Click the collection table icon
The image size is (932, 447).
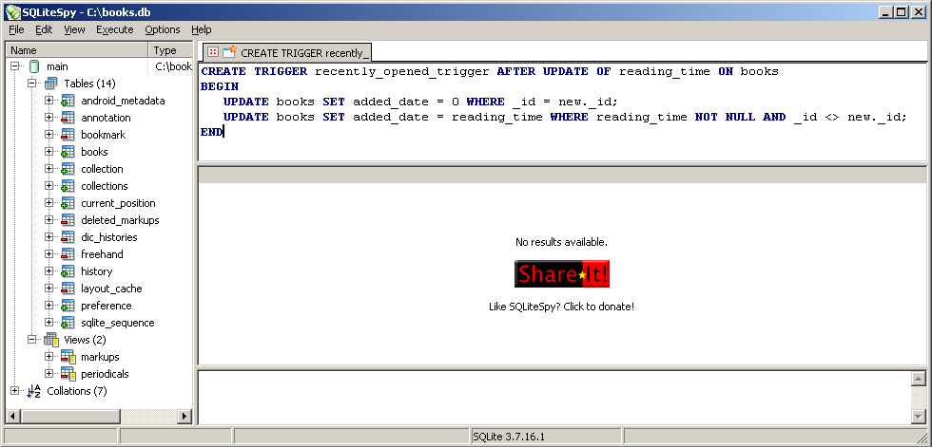tap(68, 170)
